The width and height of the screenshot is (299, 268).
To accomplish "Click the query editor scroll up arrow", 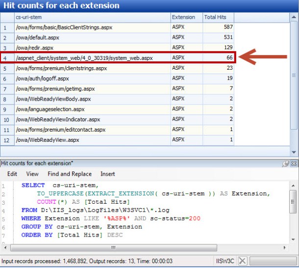I will point(293,186).
